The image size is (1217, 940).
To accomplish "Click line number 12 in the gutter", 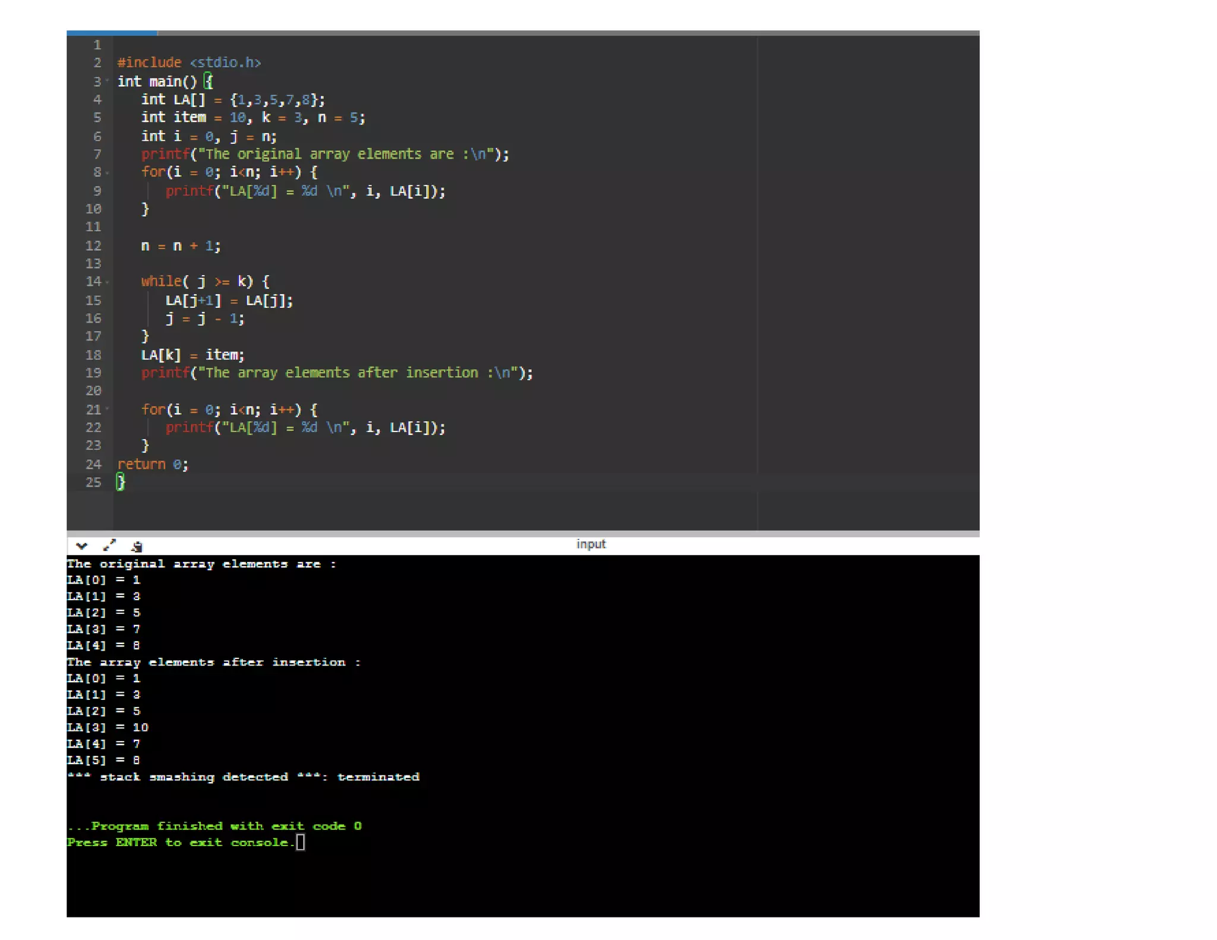I will click(x=93, y=245).
